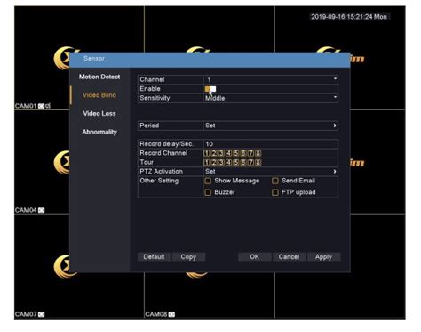This screenshot has height=332, width=421.
Task: Toggle Record Channel 1
Action: (x=207, y=153)
